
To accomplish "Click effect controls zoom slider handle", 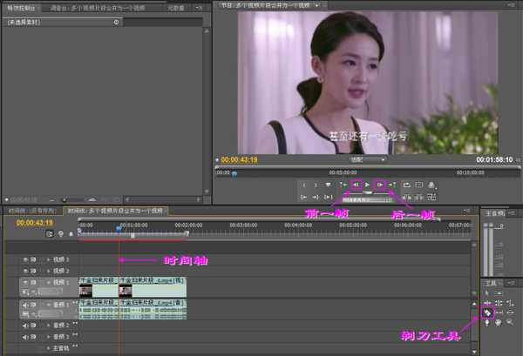I will pos(64,200).
